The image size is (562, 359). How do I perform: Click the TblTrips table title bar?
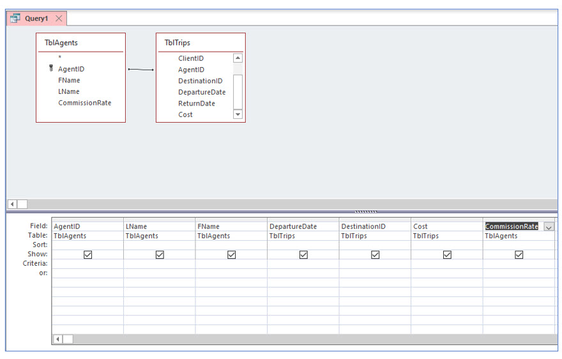(x=201, y=43)
